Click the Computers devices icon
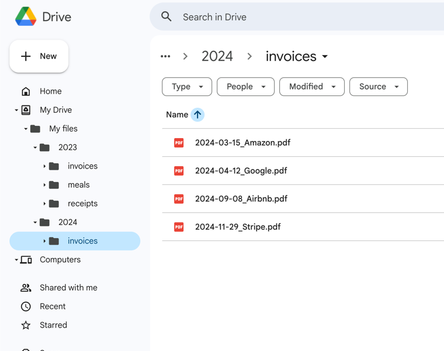This screenshot has width=444, height=351. click(x=26, y=260)
